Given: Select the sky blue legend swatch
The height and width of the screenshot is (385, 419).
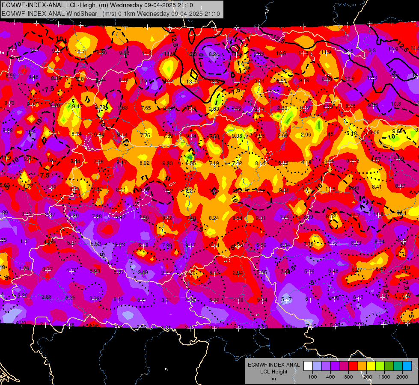Looking at the screenshot, I should [407, 366].
